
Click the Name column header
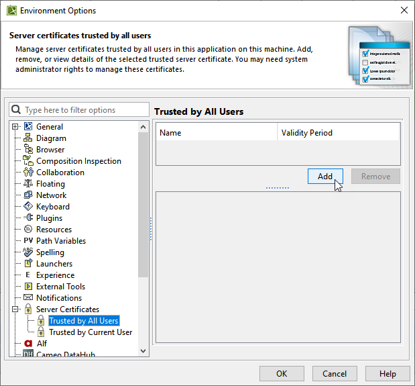click(217, 132)
